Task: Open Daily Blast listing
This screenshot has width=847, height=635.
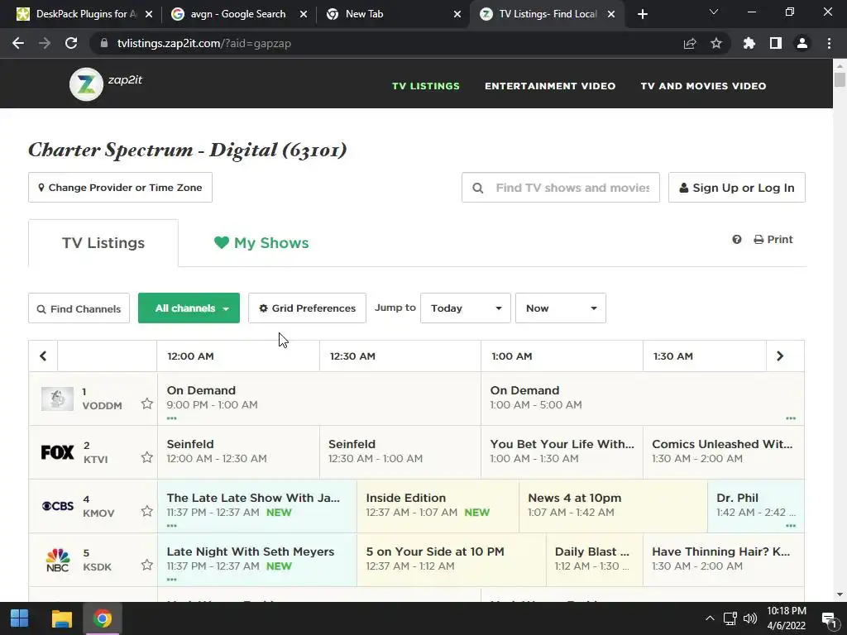Action: (x=595, y=560)
